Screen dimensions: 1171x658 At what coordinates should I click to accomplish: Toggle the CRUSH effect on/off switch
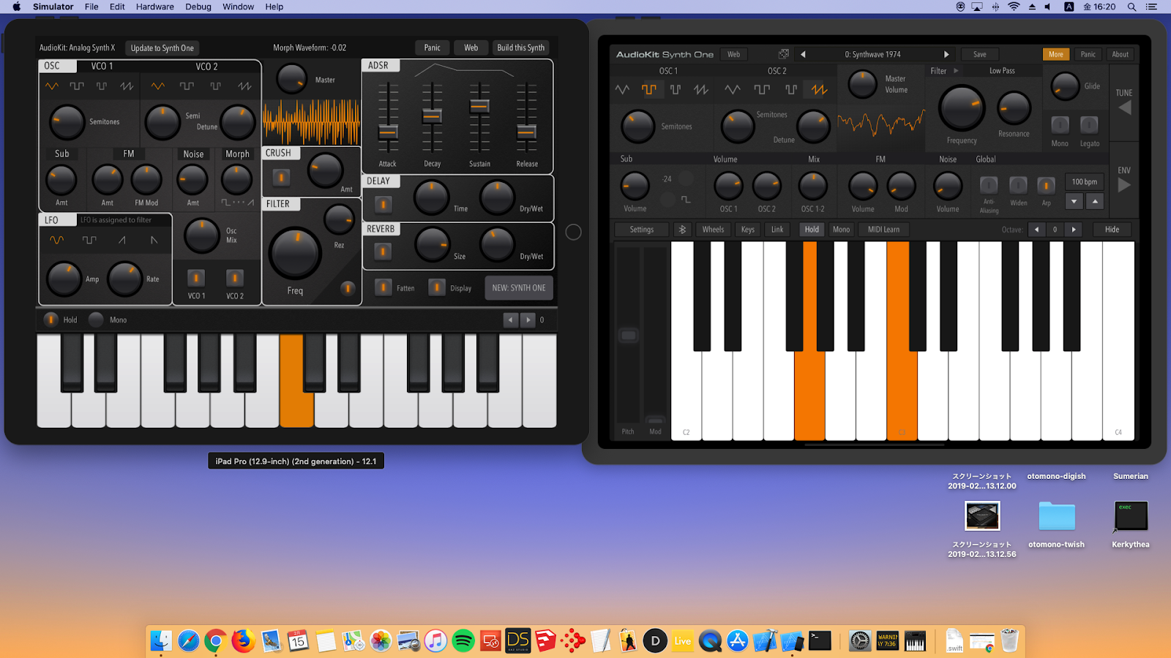tap(281, 177)
